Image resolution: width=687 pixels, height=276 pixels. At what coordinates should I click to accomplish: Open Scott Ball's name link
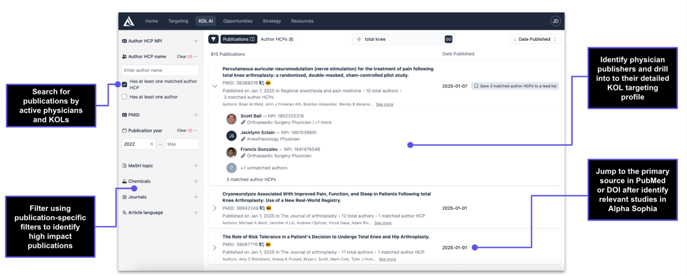coord(251,116)
